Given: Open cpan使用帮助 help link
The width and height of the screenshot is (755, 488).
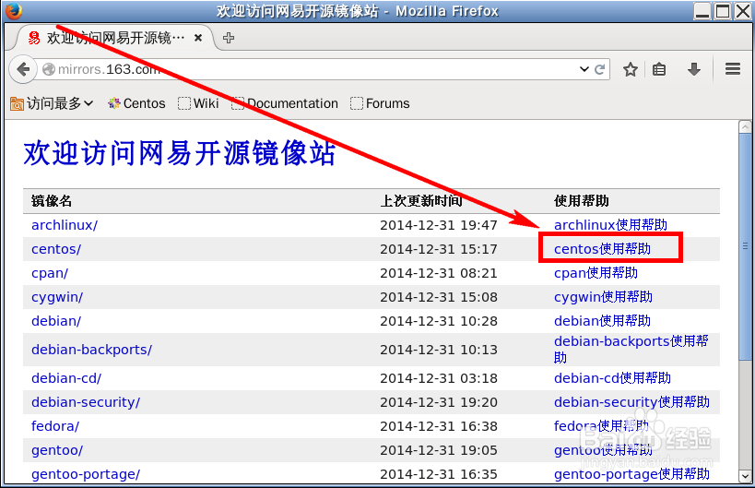Looking at the screenshot, I should pyautogui.click(x=596, y=273).
